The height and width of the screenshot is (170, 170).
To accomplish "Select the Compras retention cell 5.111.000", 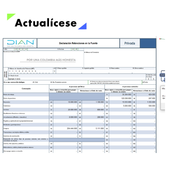I will 93,129.
